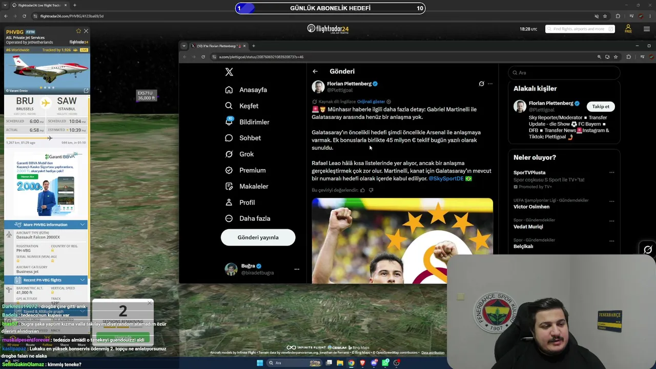Open the Flightradar24 hamburger menu

[646, 29]
